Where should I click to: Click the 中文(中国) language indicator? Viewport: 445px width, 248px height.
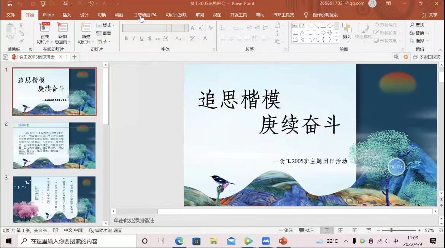(73, 231)
